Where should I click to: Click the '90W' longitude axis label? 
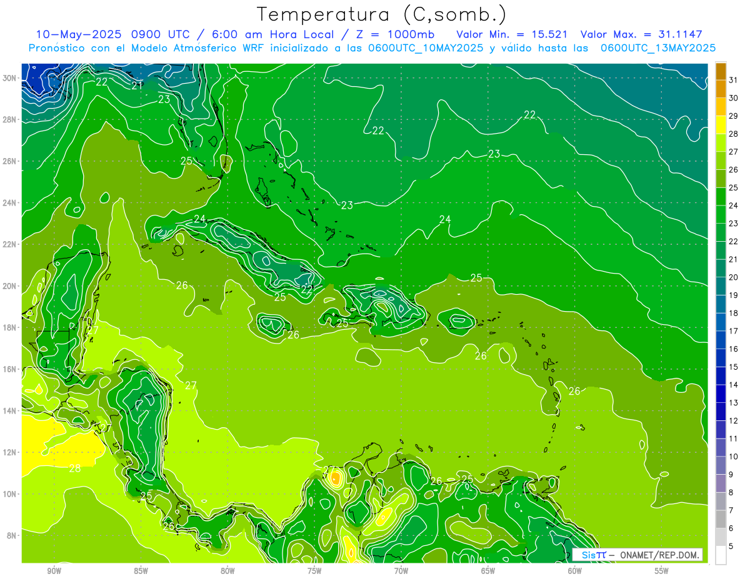tap(54, 572)
